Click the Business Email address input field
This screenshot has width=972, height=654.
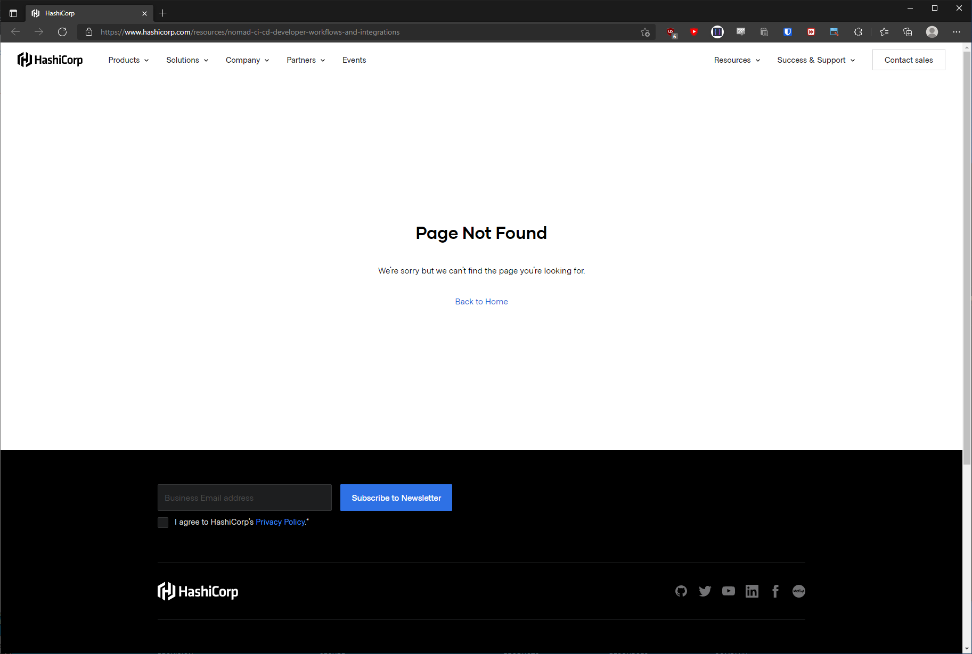pyautogui.click(x=244, y=498)
